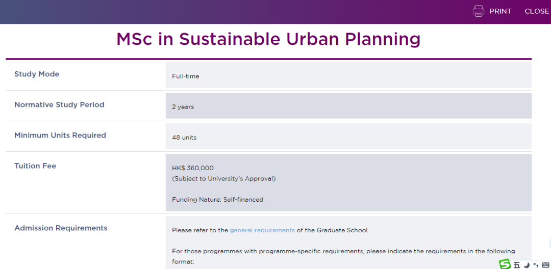Click the HK$ 360,000 fee amount
Screen dimensions: 551x269
193,168
